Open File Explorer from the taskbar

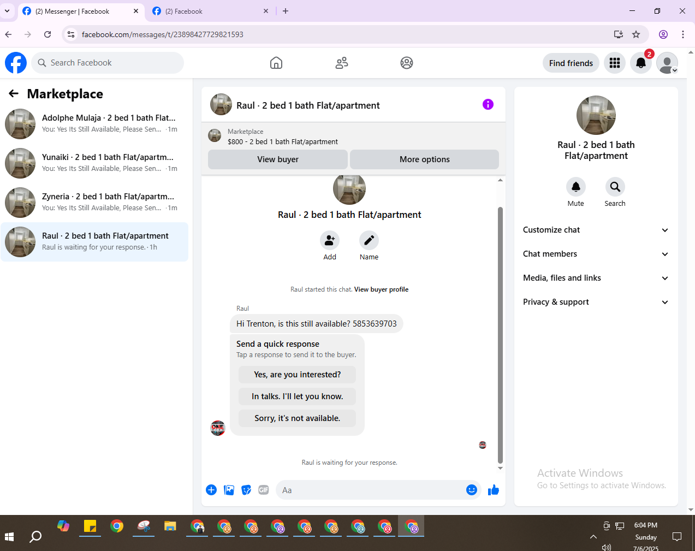tap(170, 526)
